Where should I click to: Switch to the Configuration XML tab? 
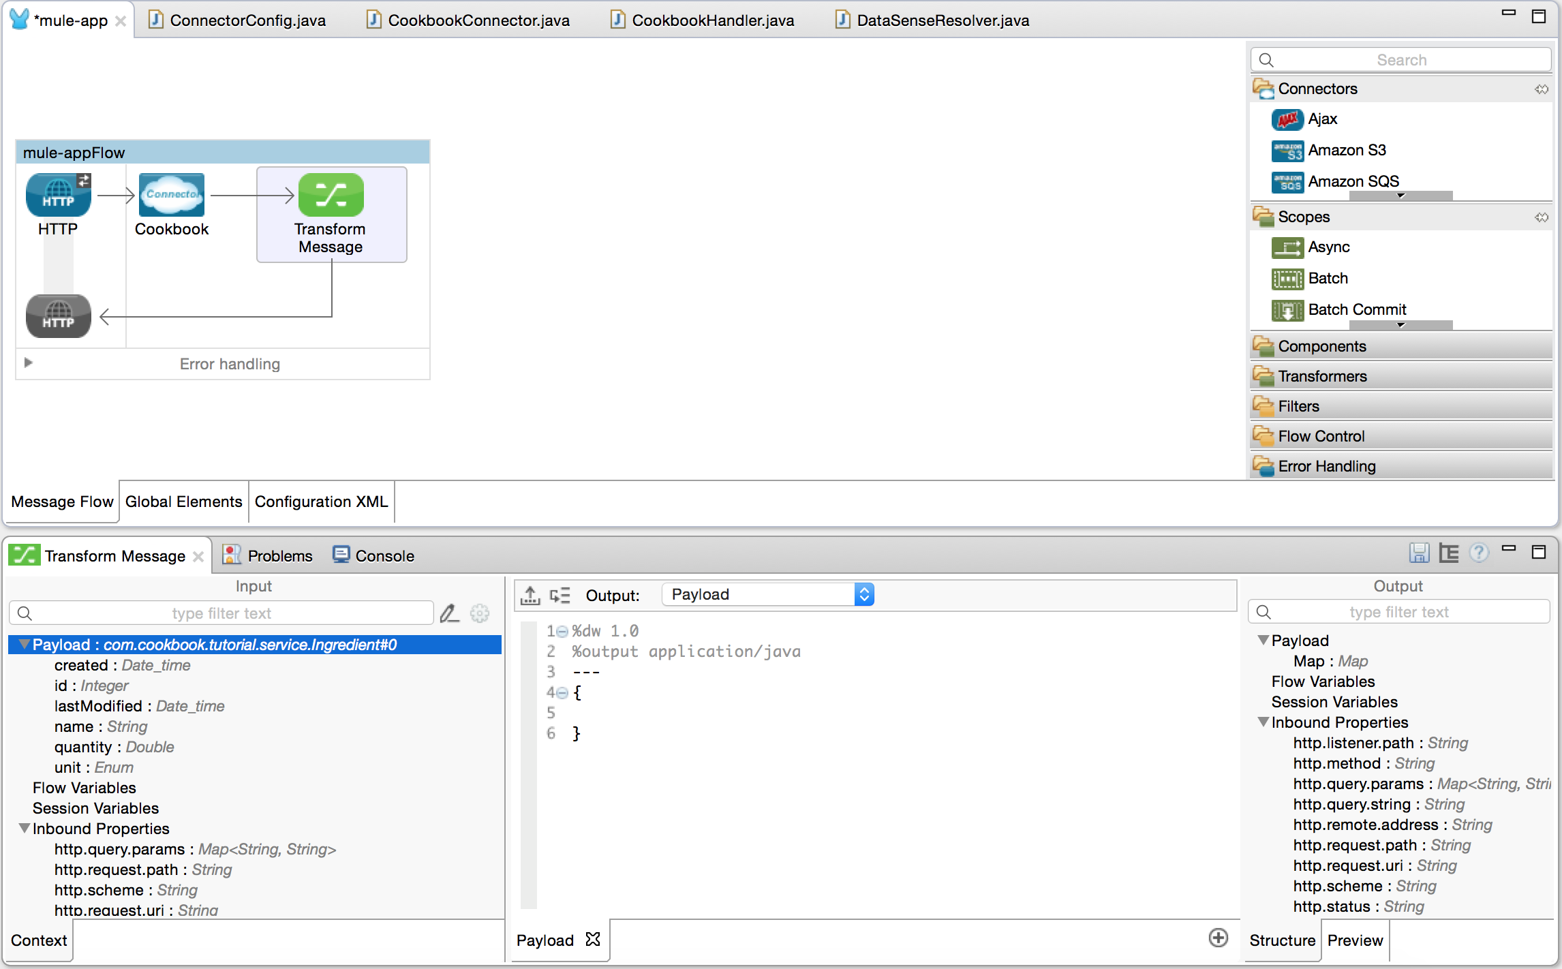tap(320, 502)
